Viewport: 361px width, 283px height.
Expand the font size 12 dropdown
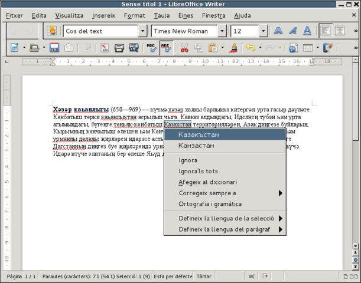click(272, 31)
